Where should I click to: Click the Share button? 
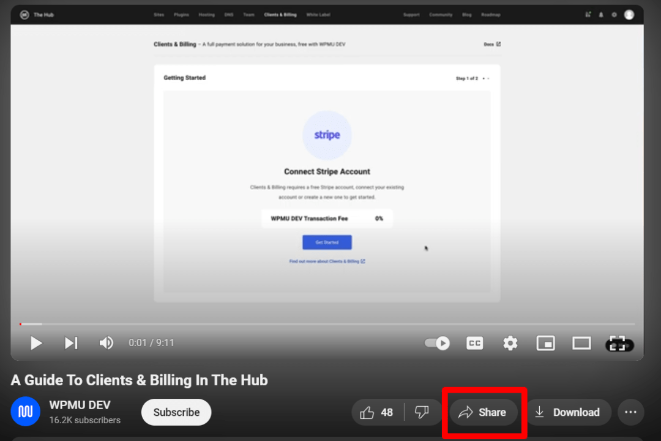[483, 412]
